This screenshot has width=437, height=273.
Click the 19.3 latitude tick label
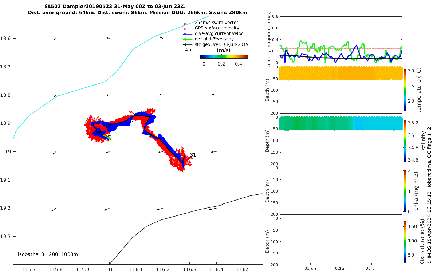(x=5, y=236)
